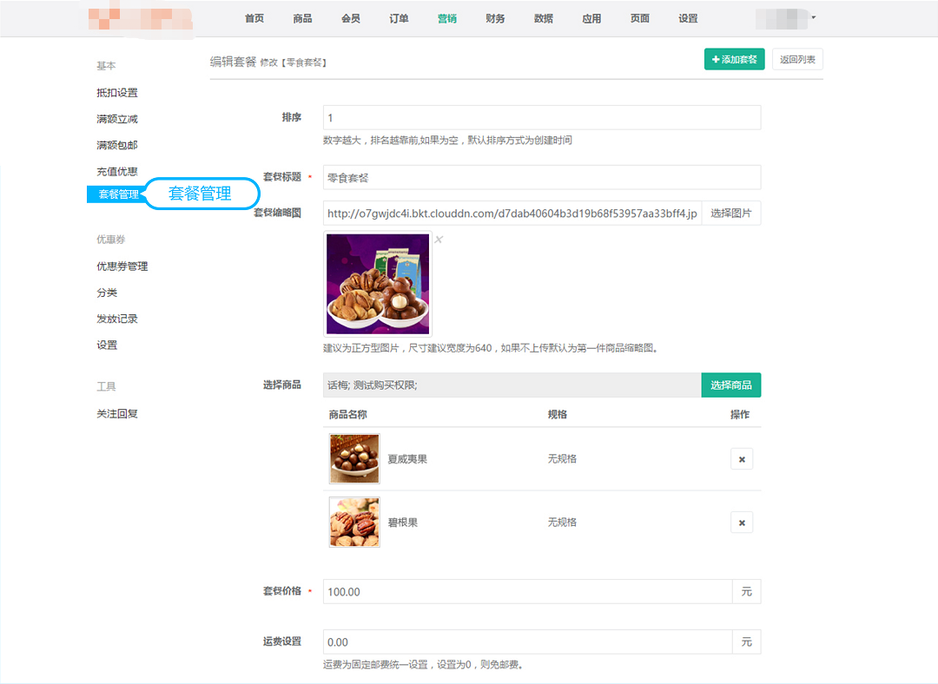This screenshot has width=938, height=684.
Task: Delete the package thumbnail image
Action: [439, 240]
